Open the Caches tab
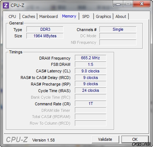The width and height of the screenshot is (153, 147). point(29,16)
